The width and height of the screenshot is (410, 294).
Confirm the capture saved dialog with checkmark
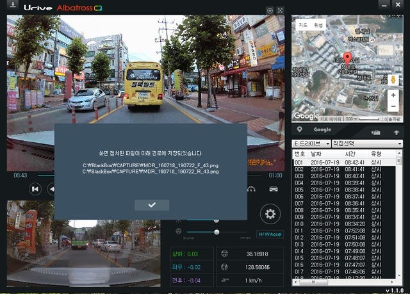(152, 205)
